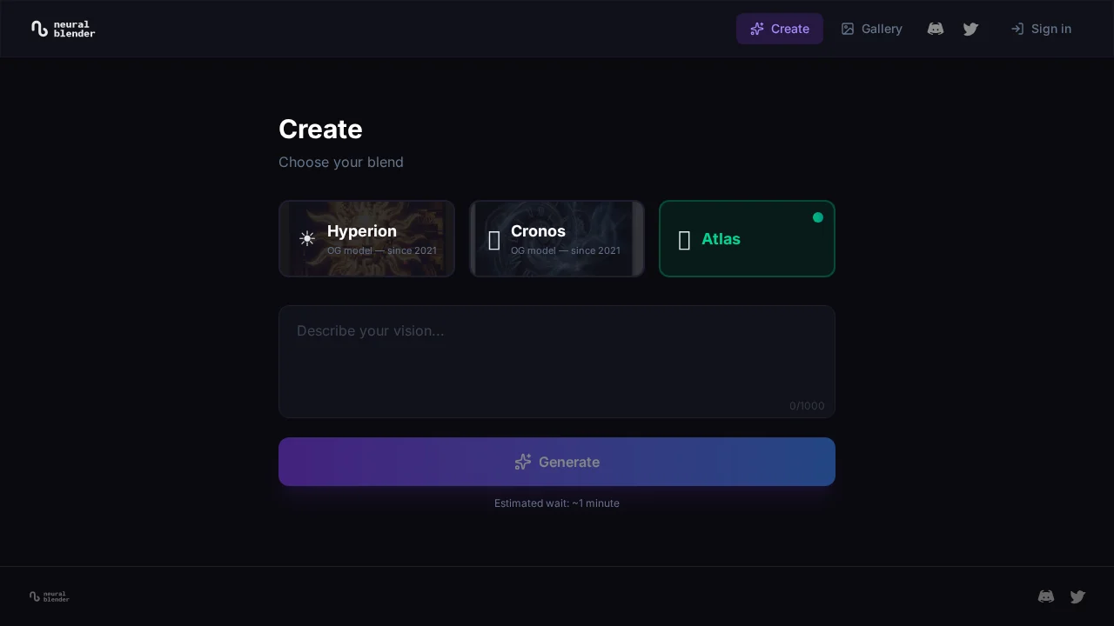The width and height of the screenshot is (1114, 626).
Task: Click the Describe your vision text area
Action: (557, 361)
